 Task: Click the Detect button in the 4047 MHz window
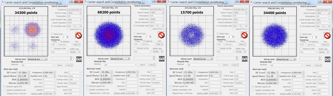[142, 65]
